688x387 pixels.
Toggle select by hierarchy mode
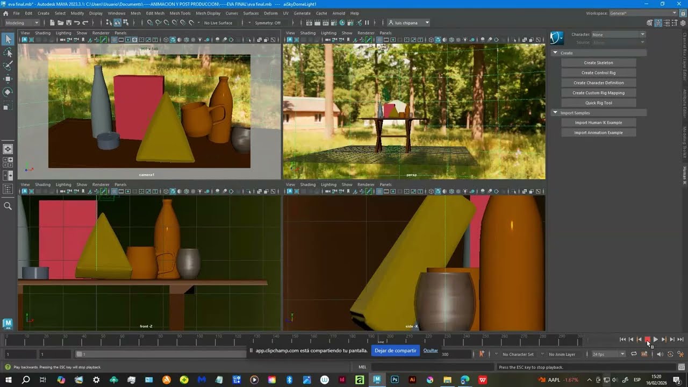point(109,23)
